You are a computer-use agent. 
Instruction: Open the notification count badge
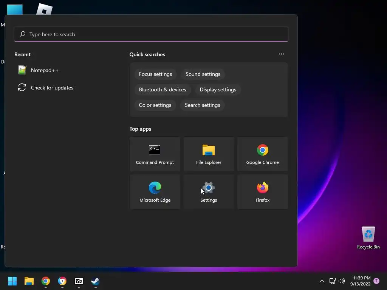tap(376, 281)
